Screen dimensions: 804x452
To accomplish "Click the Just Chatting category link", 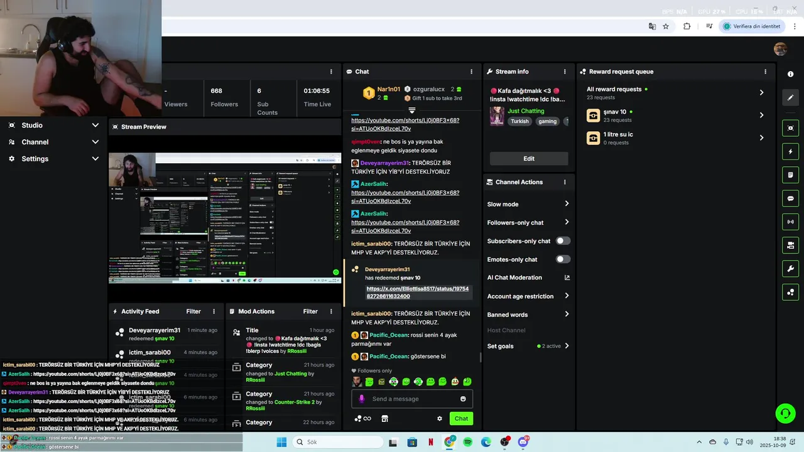I will (526, 111).
